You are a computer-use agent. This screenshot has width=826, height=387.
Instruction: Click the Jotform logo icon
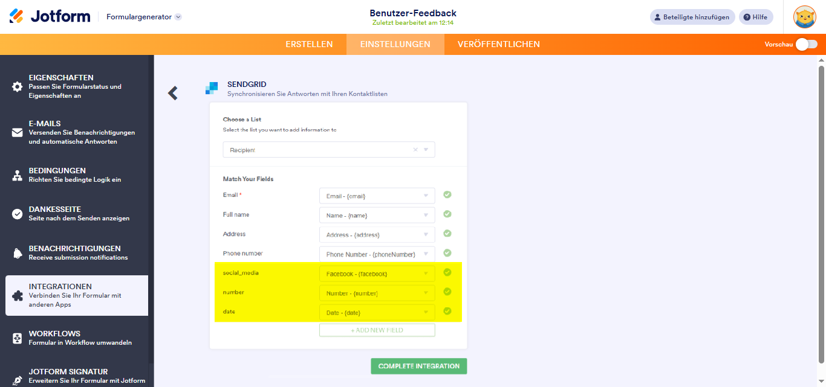coord(17,16)
